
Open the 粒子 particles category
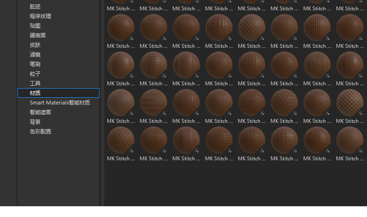click(x=35, y=74)
